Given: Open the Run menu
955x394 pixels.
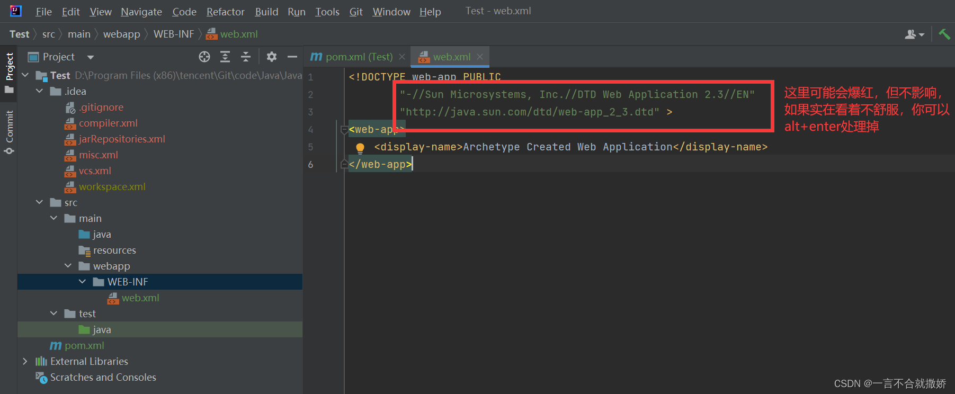Looking at the screenshot, I should (x=297, y=12).
